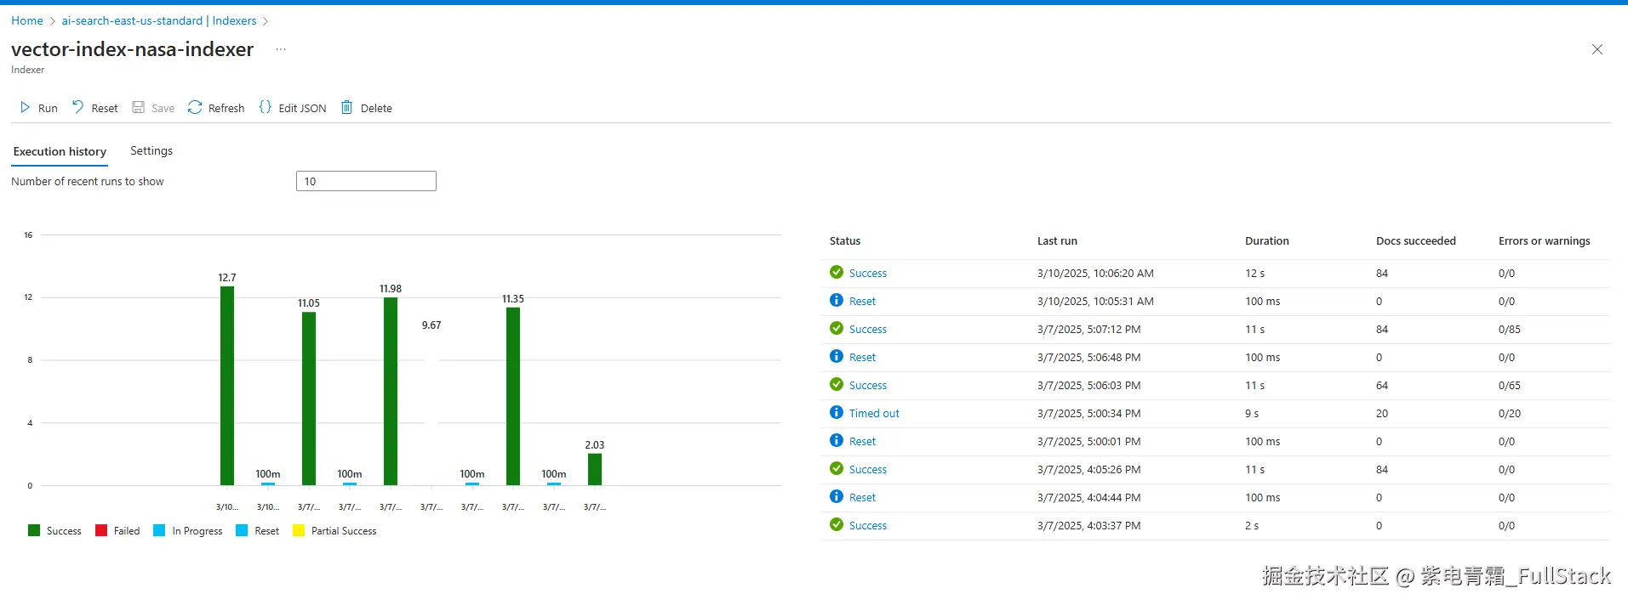This screenshot has width=1628, height=605.
Task: Click the number of recent runs field
Action: [366, 181]
